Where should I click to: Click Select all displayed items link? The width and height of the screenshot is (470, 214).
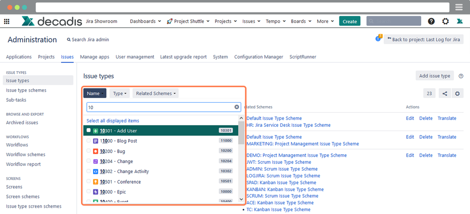(x=112, y=120)
